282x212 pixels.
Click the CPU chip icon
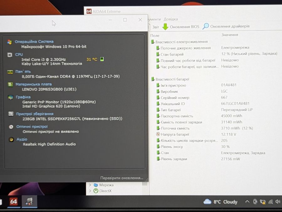(x=10, y=55)
